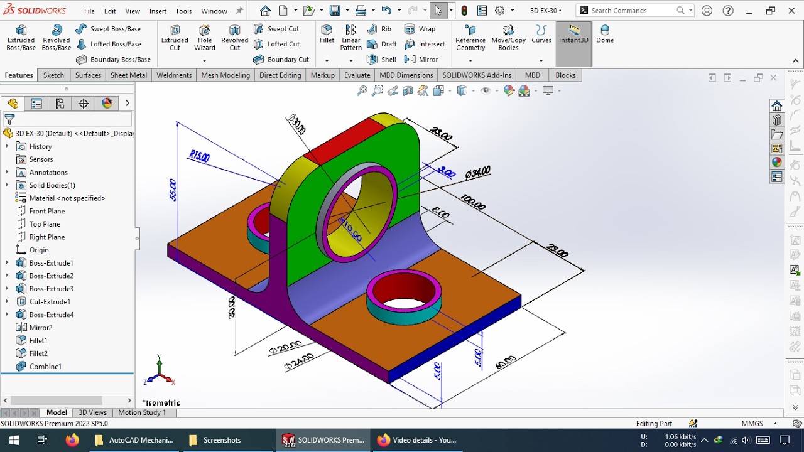Image resolution: width=804 pixels, height=452 pixels.
Task: Select the Extruded Boss/Base tool
Action: point(21,38)
